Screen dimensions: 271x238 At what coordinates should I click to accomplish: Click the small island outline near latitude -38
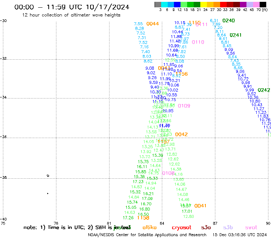point(48,176)
